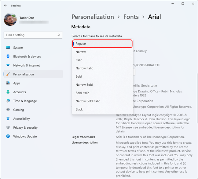Click the Windows Update sync icon

click(8, 136)
